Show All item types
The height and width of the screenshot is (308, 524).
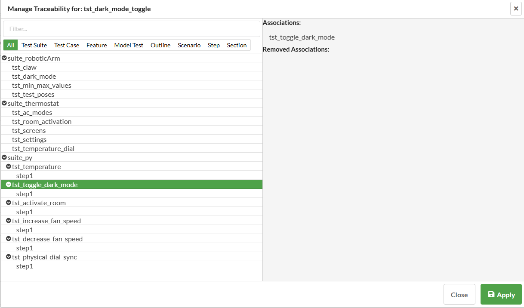point(11,45)
